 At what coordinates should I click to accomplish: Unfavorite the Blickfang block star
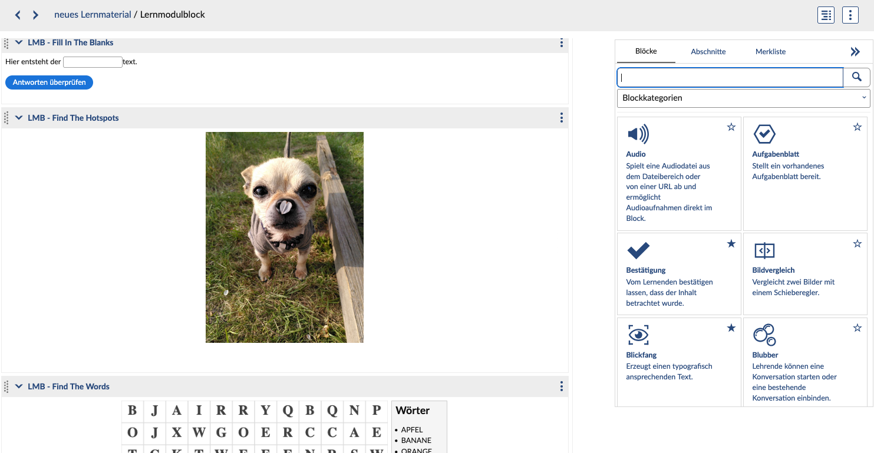731,328
